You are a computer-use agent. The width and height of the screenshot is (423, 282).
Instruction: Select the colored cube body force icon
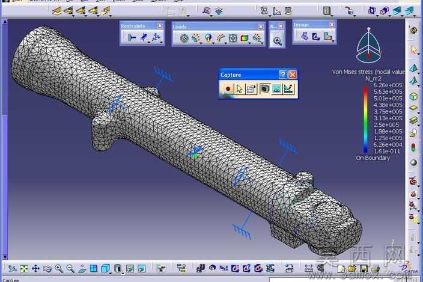point(245,38)
